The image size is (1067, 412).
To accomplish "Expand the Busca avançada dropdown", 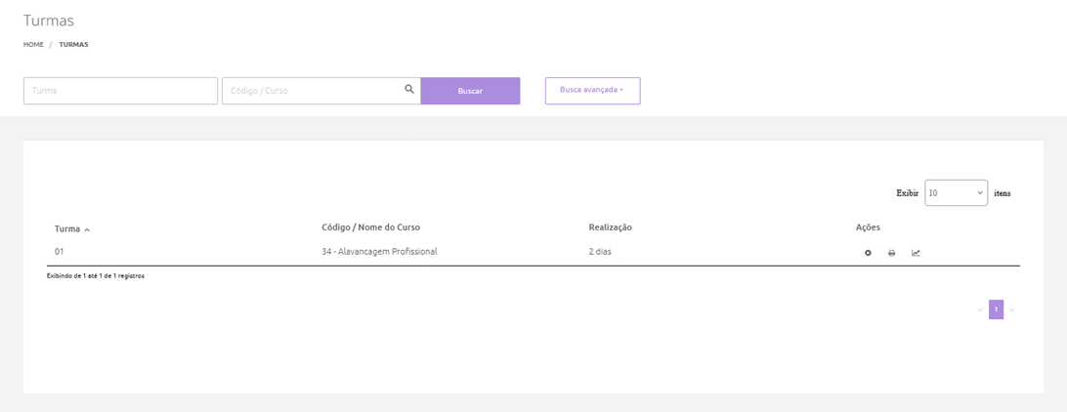I will (592, 90).
